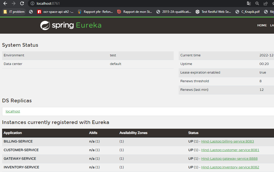The height and width of the screenshot is (172, 274).
Task: Open the HOME navigation item
Action: [x=262, y=25]
